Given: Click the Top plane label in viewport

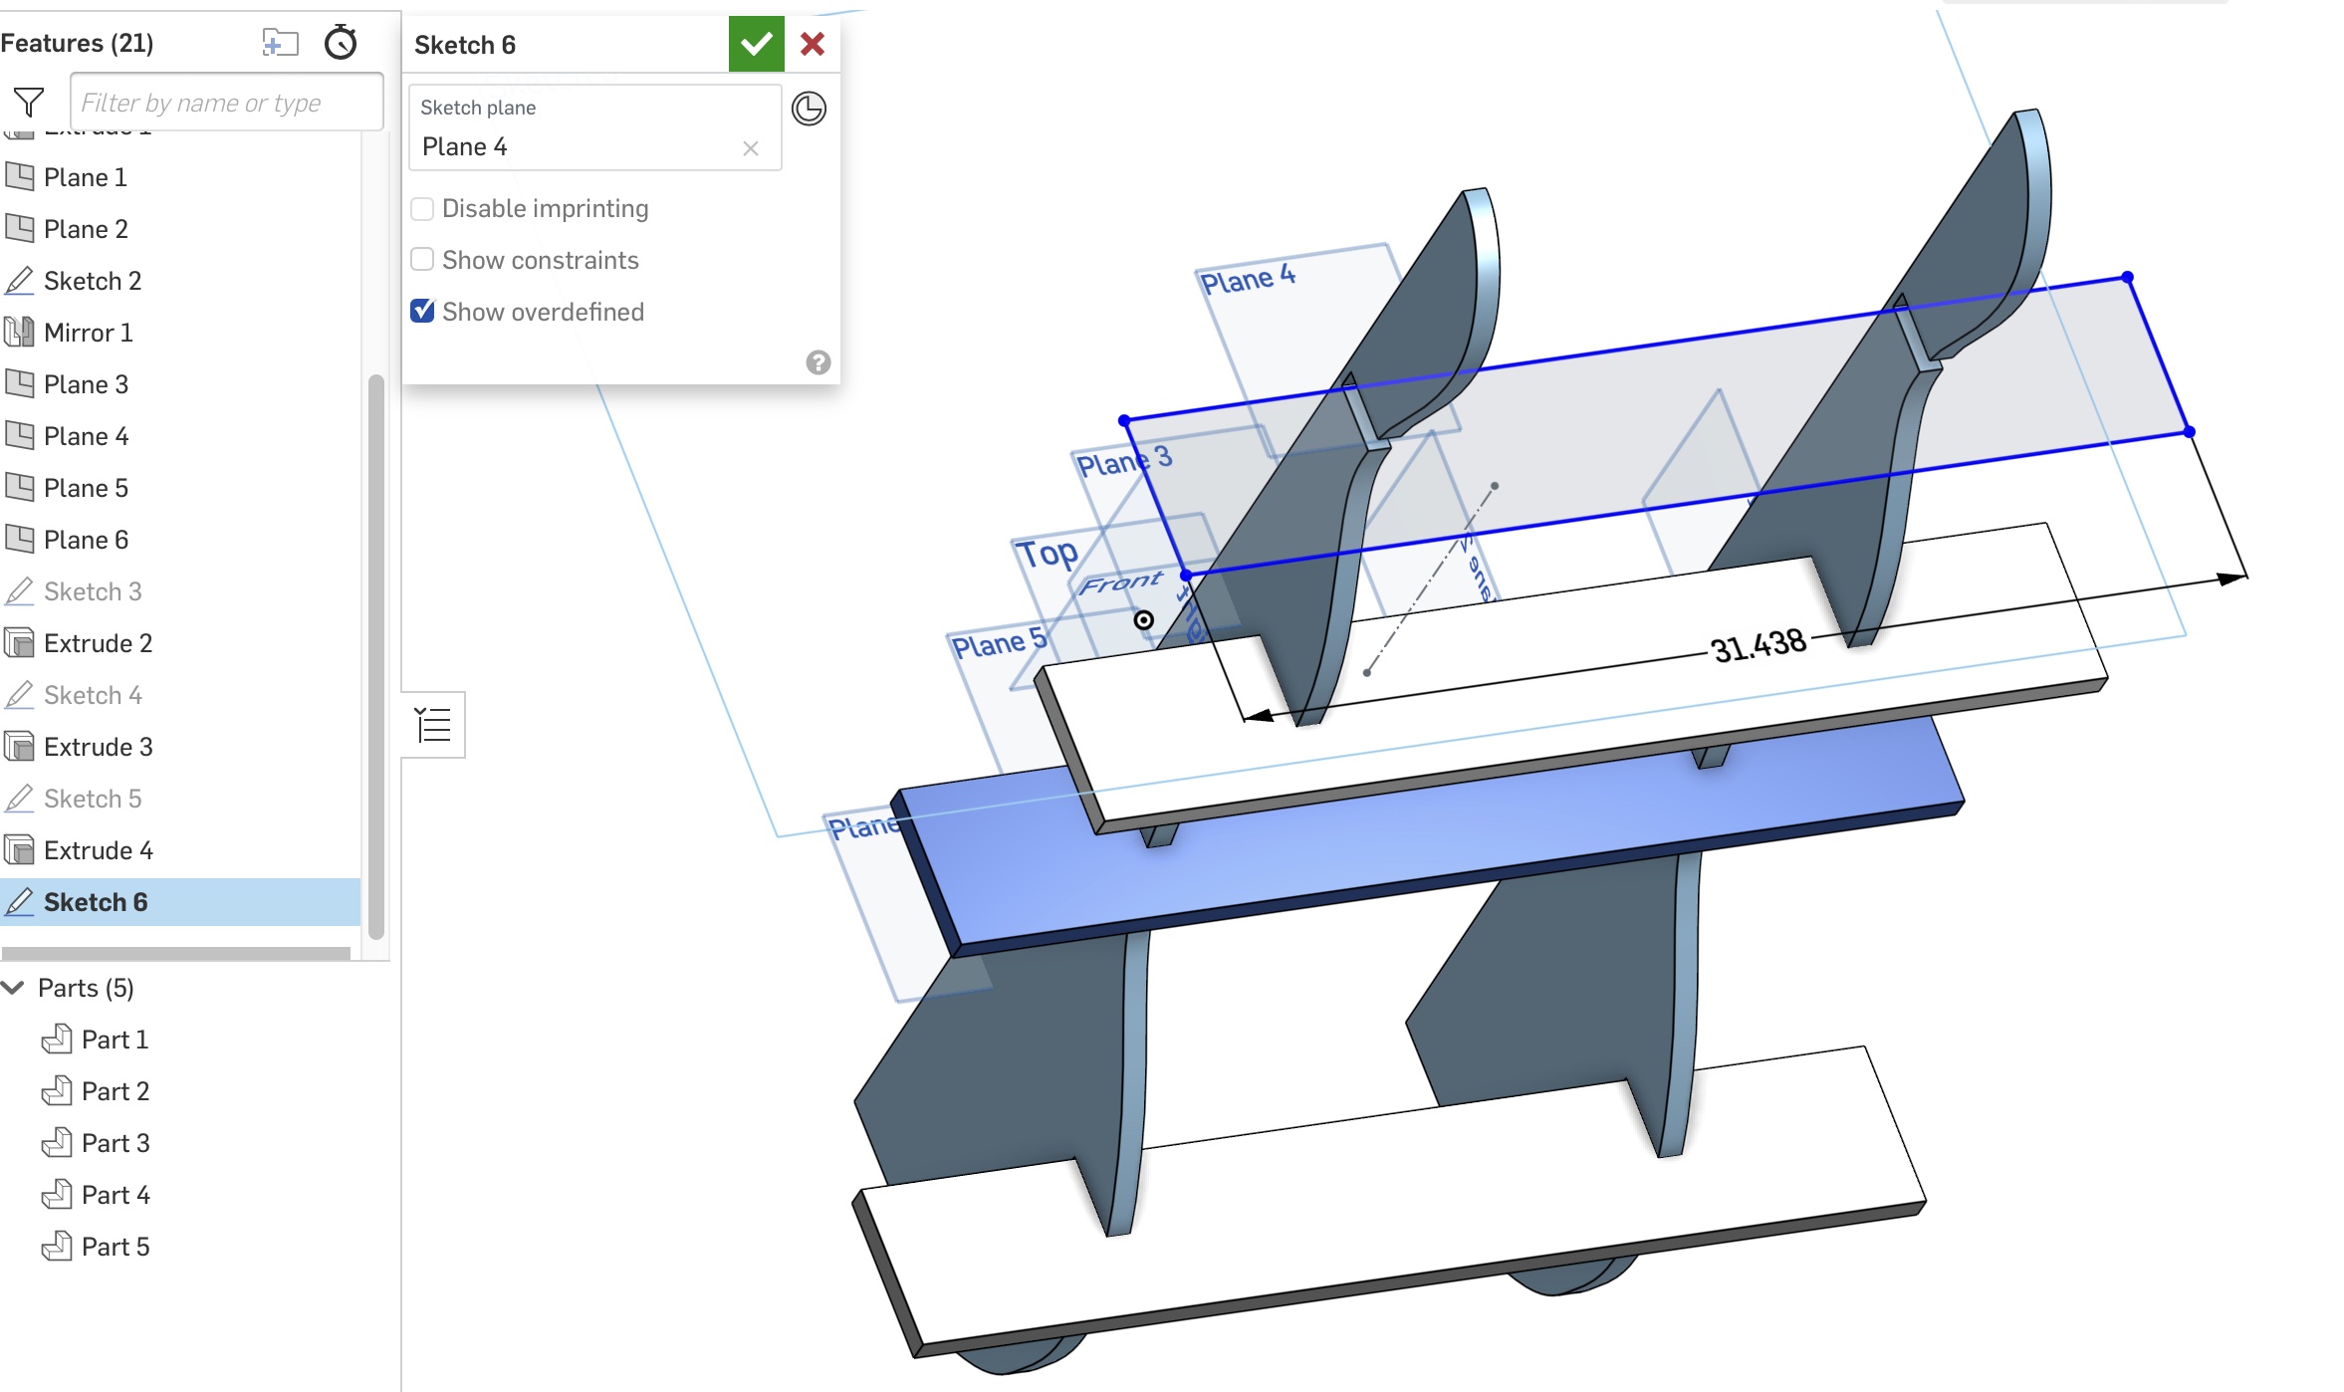Looking at the screenshot, I should pyautogui.click(x=1047, y=553).
